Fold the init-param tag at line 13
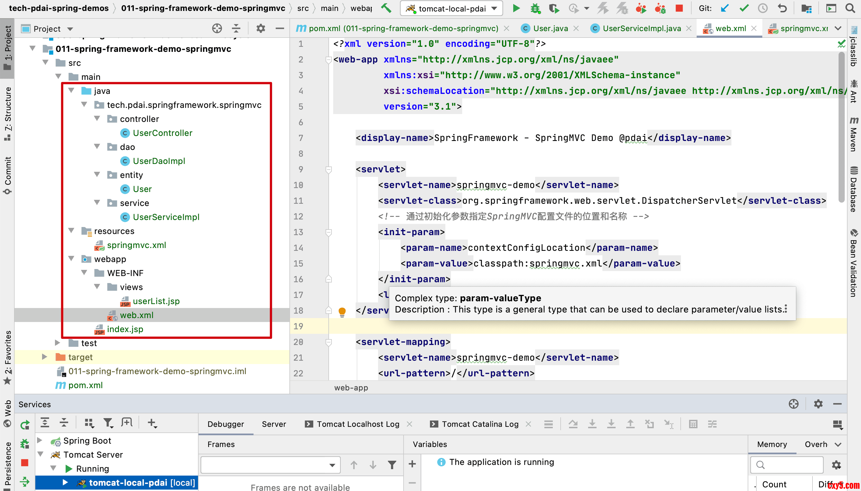861x491 pixels. point(328,232)
